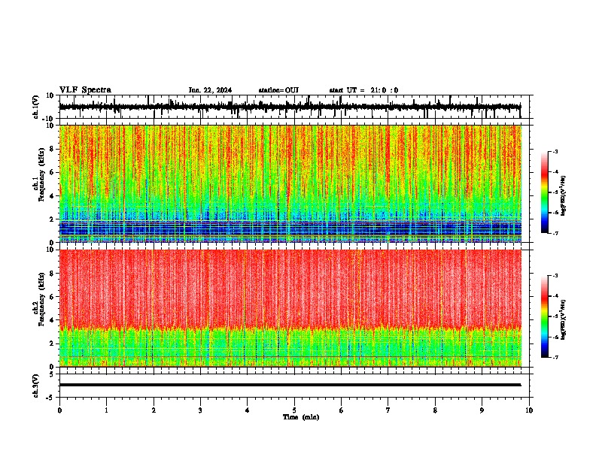Select the date label "Jan. 22, 2024"
The width and height of the screenshot is (596, 460).
(210, 90)
